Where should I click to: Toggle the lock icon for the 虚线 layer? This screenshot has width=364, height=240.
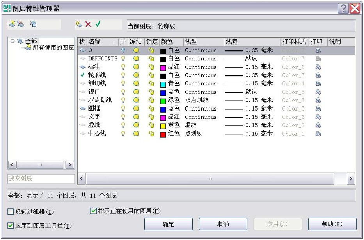(x=151, y=125)
